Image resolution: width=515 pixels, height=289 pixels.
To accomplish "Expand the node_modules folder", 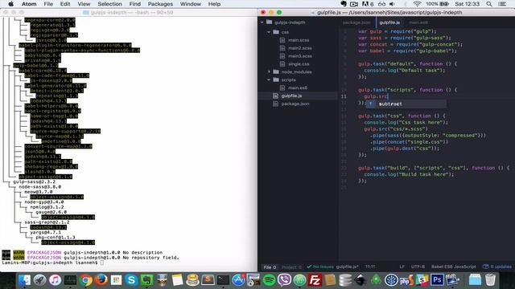I will point(269,71).
